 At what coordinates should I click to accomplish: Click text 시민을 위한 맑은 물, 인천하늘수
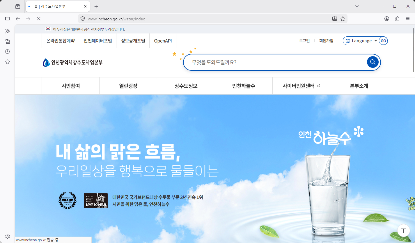tap(141, 204)
